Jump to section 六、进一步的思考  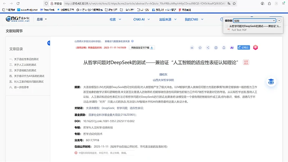(x=19, y=87)
